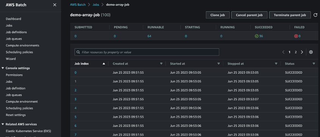Image resolution: width=320 pixels, height=137 pixels.
Task: Open Jobs breadcrumb link
Action: pyautogui.click(x=96, y=5)
